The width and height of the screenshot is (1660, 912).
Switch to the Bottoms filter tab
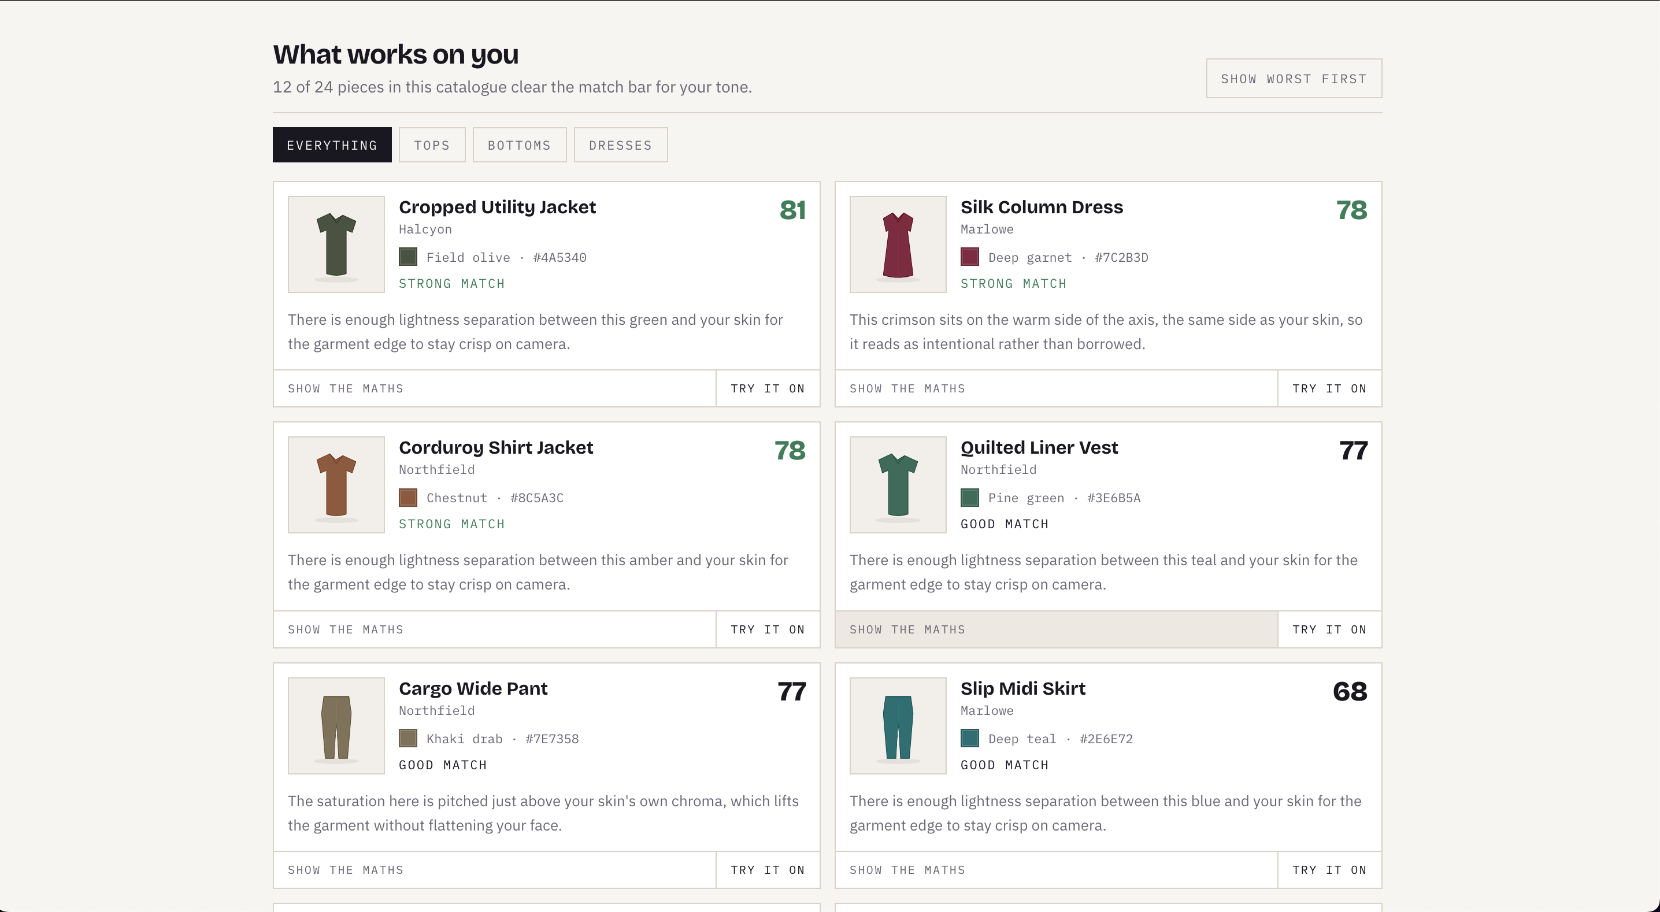click(520, 145)
